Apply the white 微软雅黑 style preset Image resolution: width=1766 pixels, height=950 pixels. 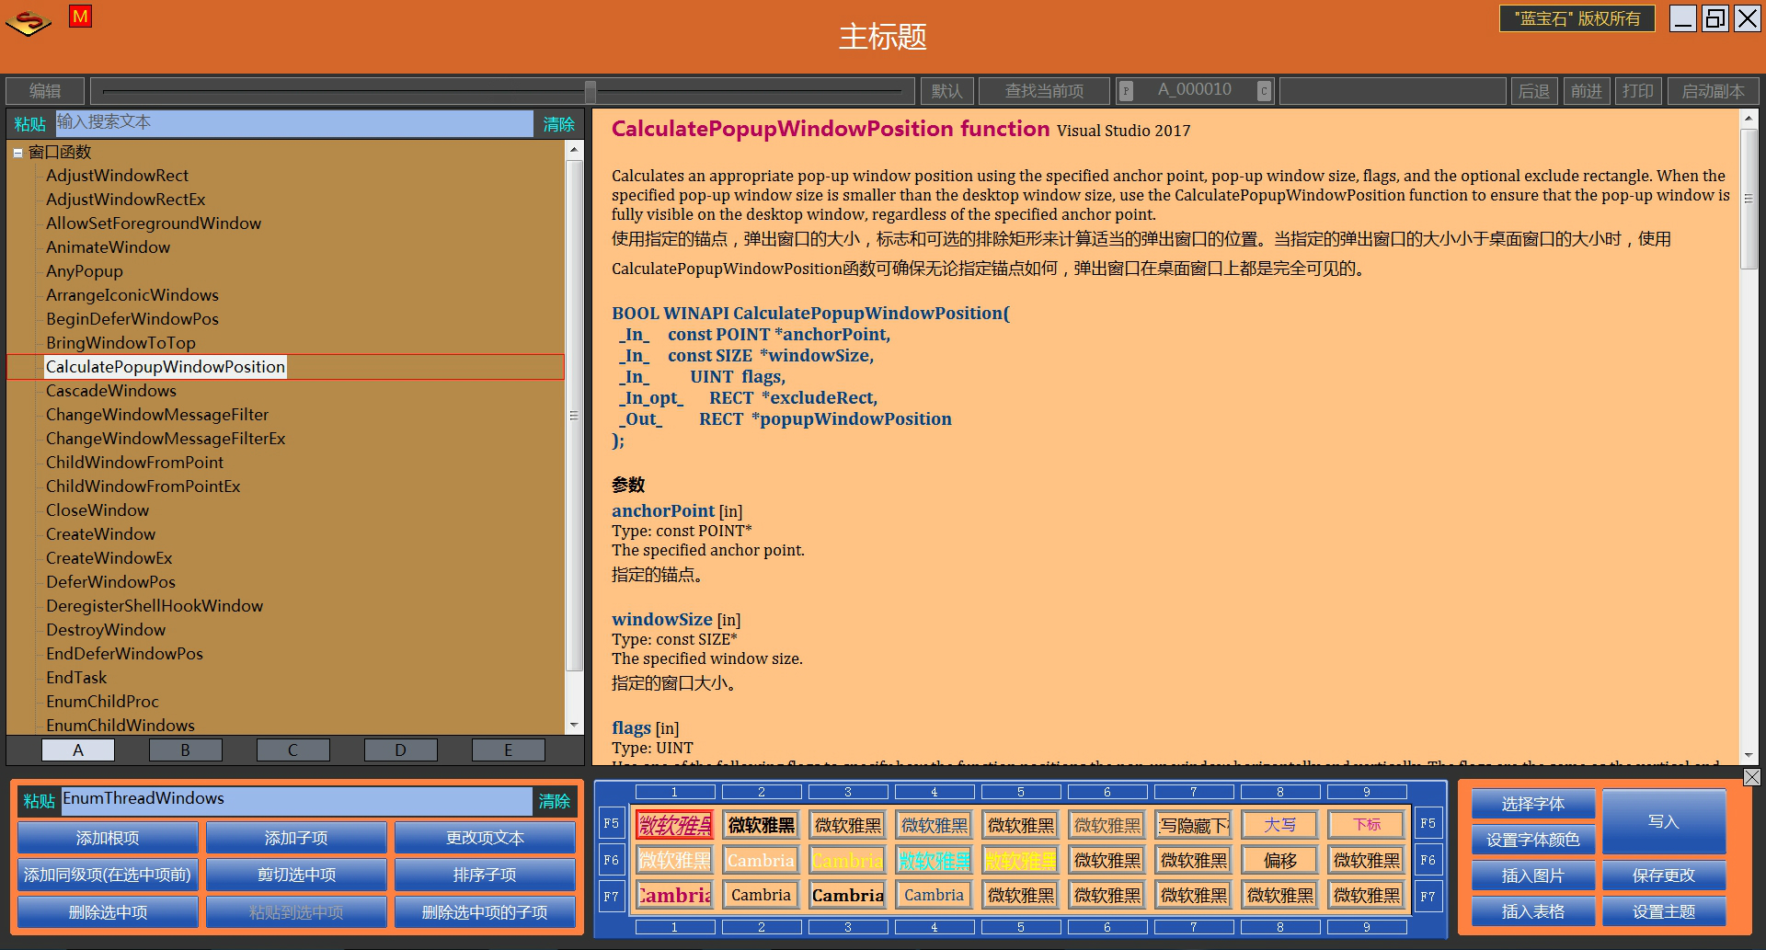tap(674, 860)
